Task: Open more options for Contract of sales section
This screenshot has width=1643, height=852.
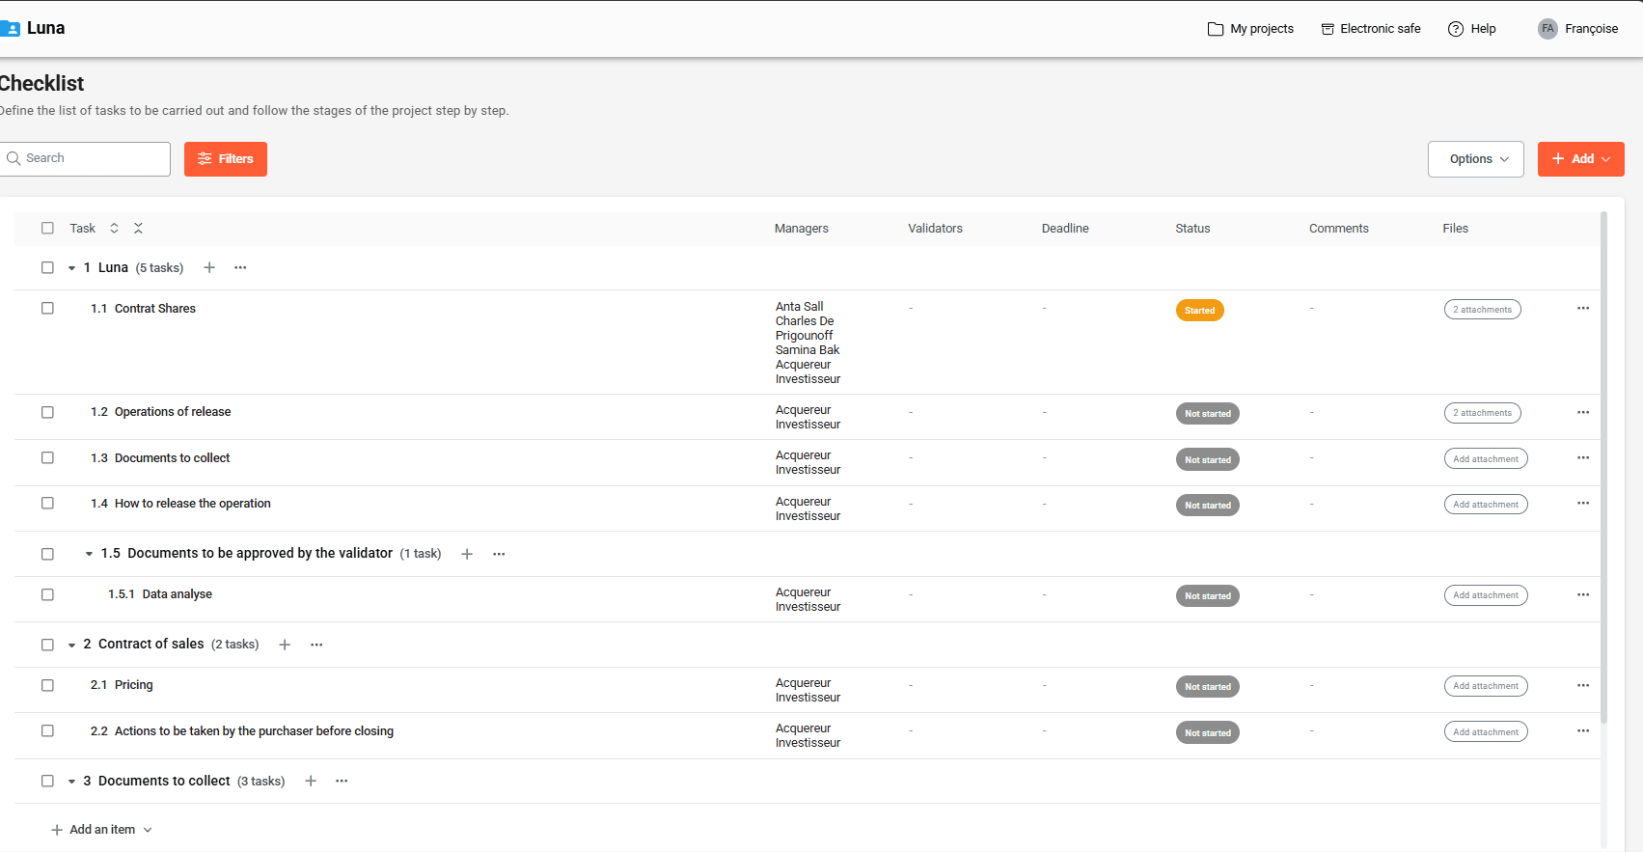Action: click(316, 645)
